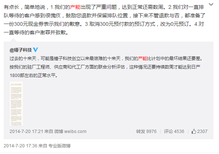The image size is (219, 154).
Task: Open @锤子科技 profile link
Action: tap(21, 50)
